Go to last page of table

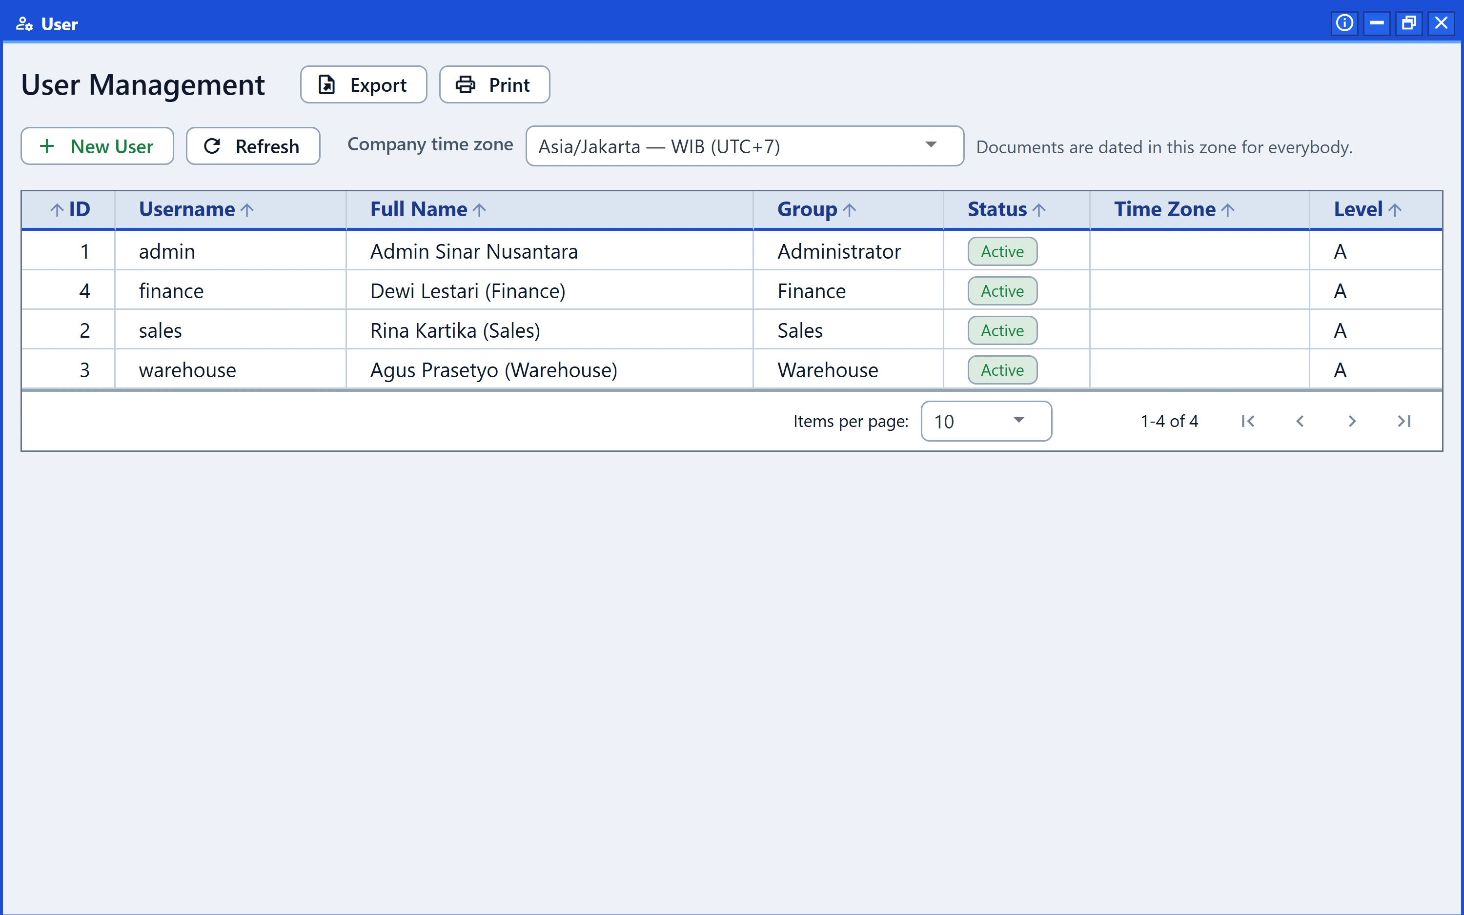tap(1404, 421)
